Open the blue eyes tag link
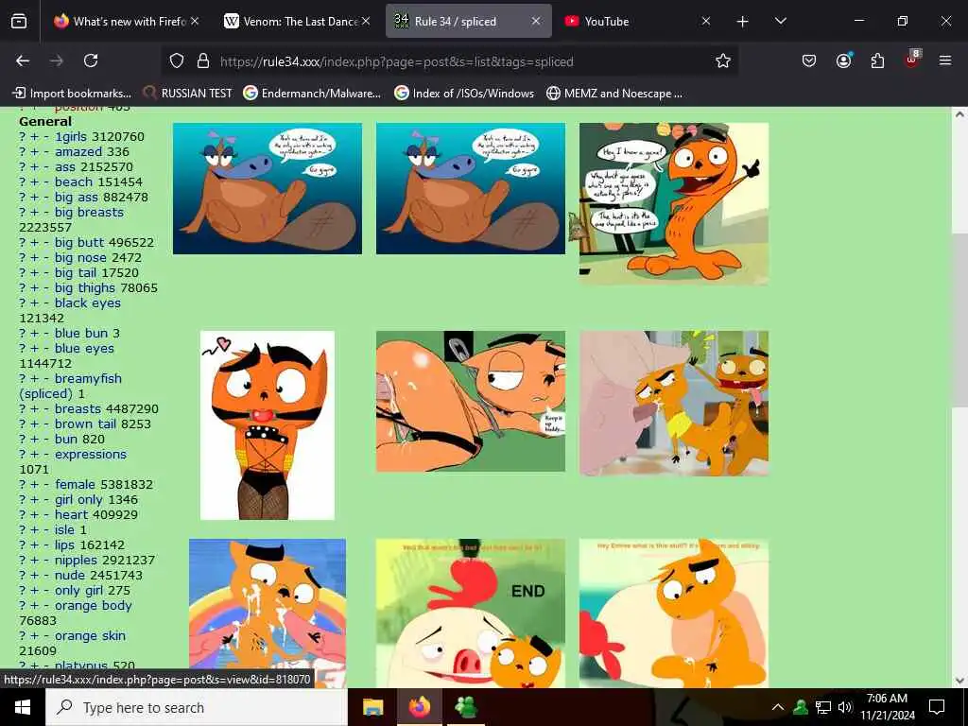Viewport: 968px width, 726px height. [x=84, y=349]
